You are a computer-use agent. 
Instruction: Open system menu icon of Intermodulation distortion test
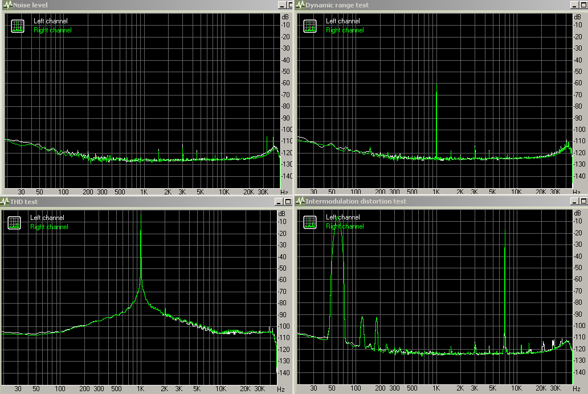[300, 201]
